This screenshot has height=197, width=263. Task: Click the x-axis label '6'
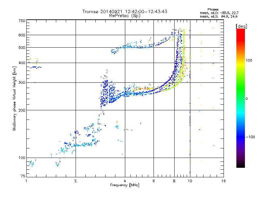pos(154,181)
